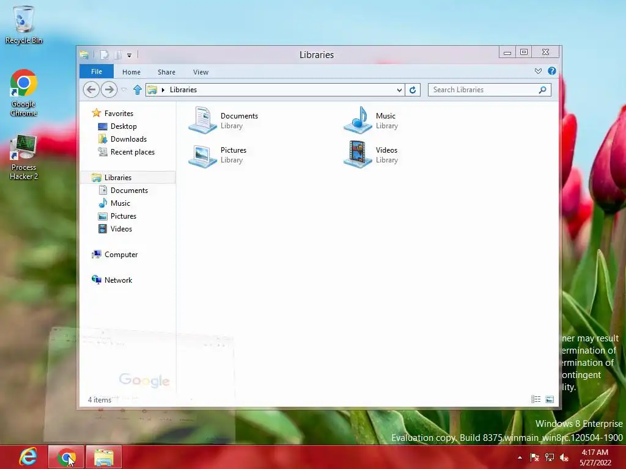
Task: Click the Forward navigation arrow
Action: point(109,90)
